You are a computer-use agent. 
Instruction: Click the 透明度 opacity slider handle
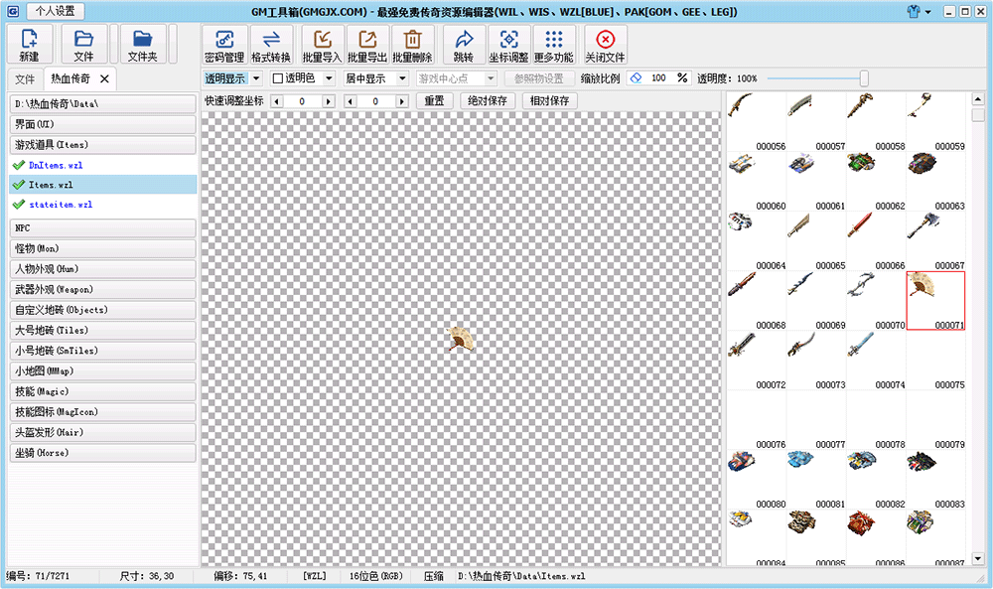[x=864, y=78]
